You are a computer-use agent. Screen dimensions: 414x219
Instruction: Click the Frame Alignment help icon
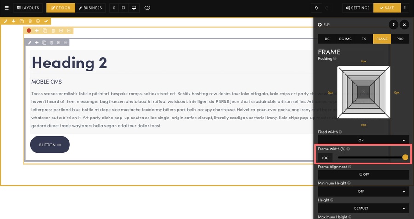click(350, 167)
